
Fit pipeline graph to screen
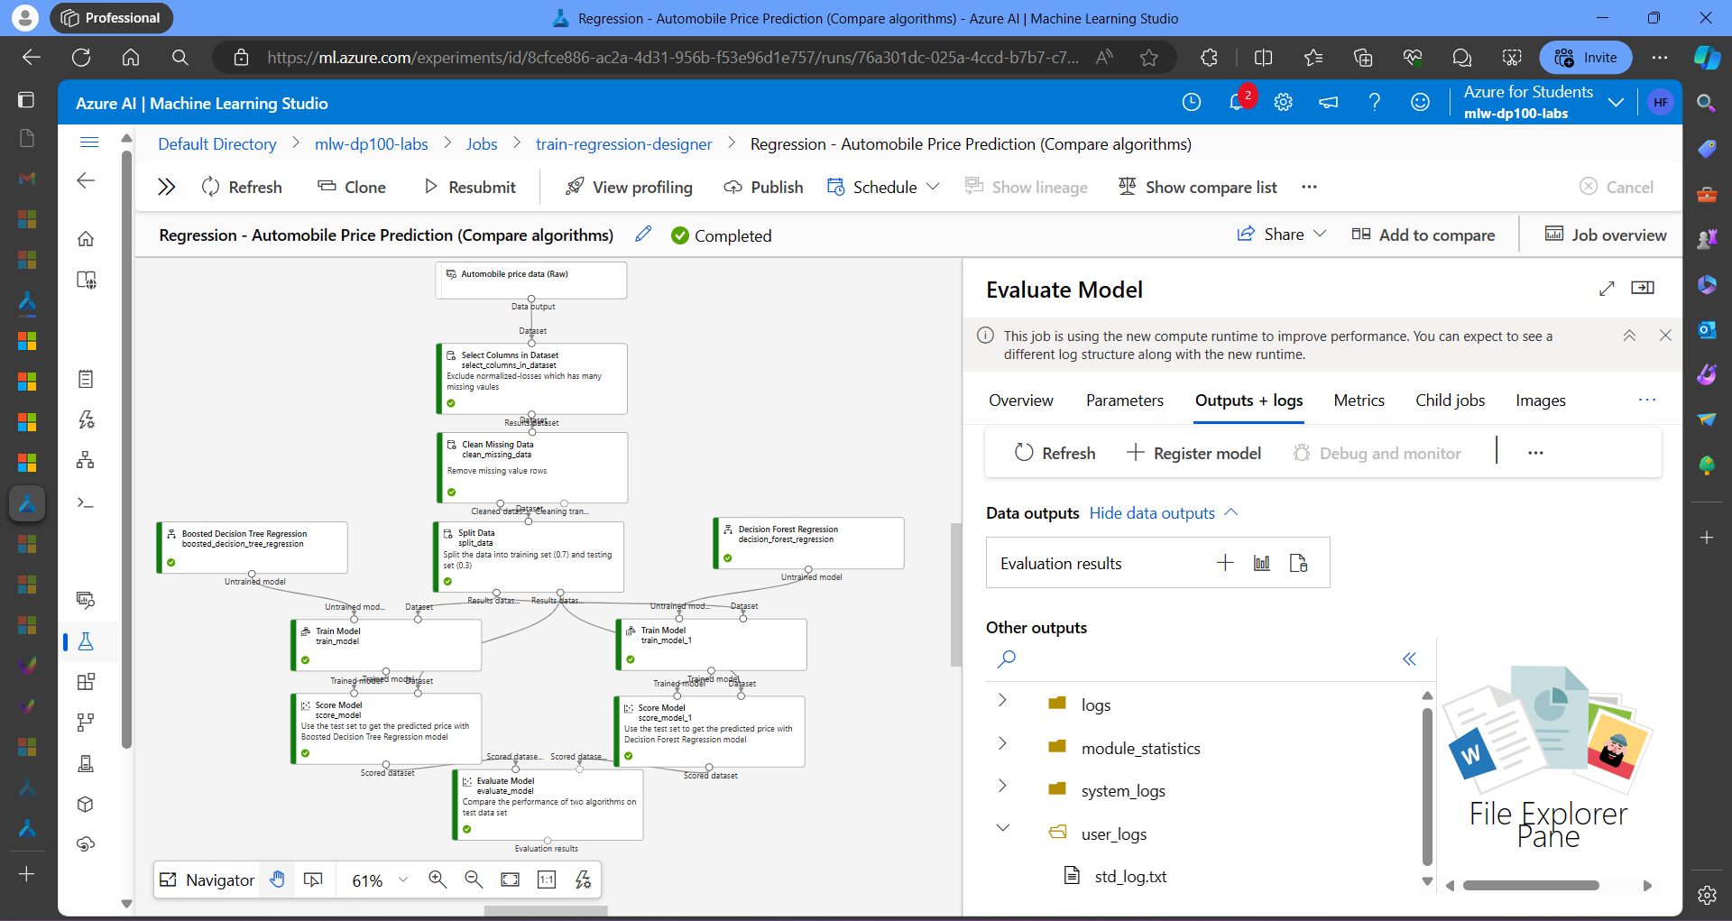(x=511, y=880)
